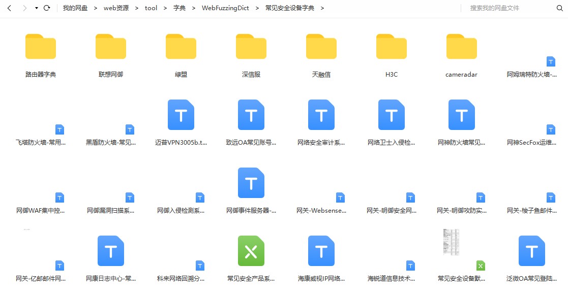The height and width of the screenshot is (297, 568).
Task: Select the 阿姆瑞特防火墙 text file icon
Action: 551,61
